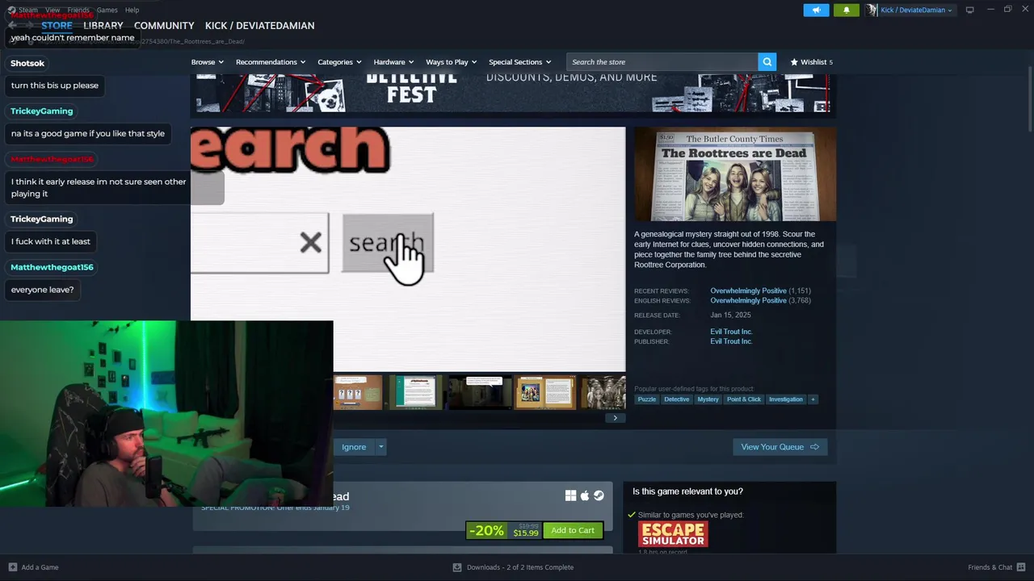The width and height of the screenshot is (1034, 581).
Task: Expand the Recommendations dropdown
Action: (271, 62)
